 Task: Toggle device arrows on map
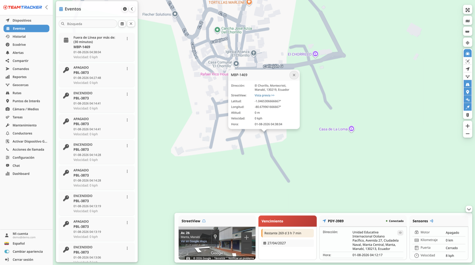468,69
